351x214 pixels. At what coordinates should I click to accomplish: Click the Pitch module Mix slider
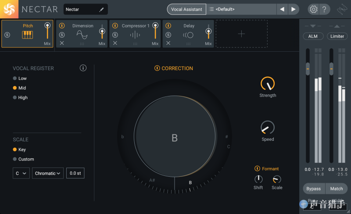[47, 31]
